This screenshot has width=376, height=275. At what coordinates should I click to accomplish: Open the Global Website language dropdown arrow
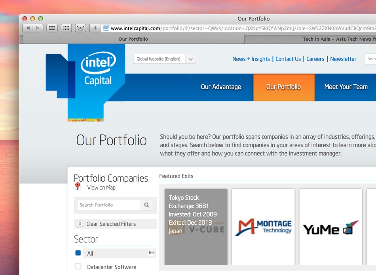(x=191, y=59)
